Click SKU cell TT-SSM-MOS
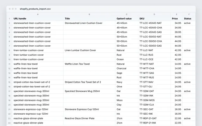Viewport: 202px width, 126px height. tap(154, 100)
